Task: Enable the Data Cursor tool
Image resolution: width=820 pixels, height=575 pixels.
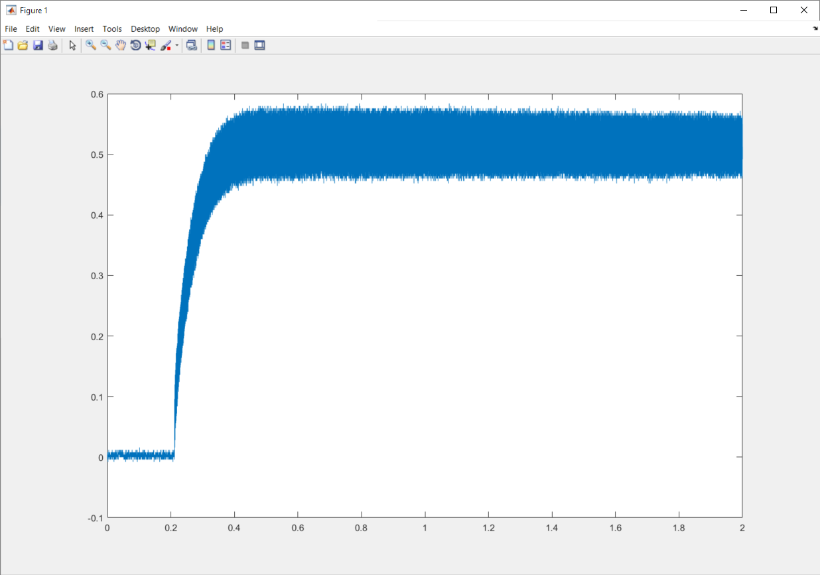Action: [x=151, y=45]
